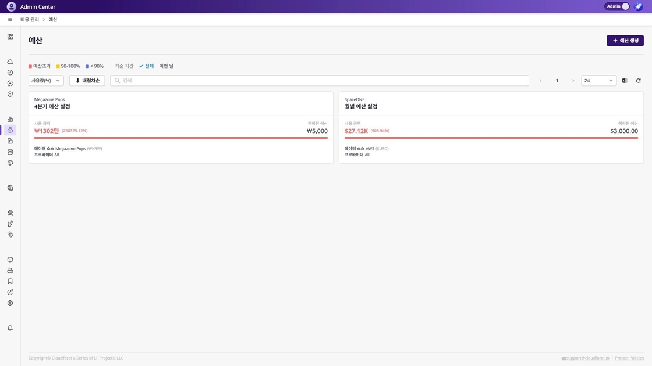652x366 pixels.
Task: Click the rocket icon in top bar
Action: click(638, 6)
